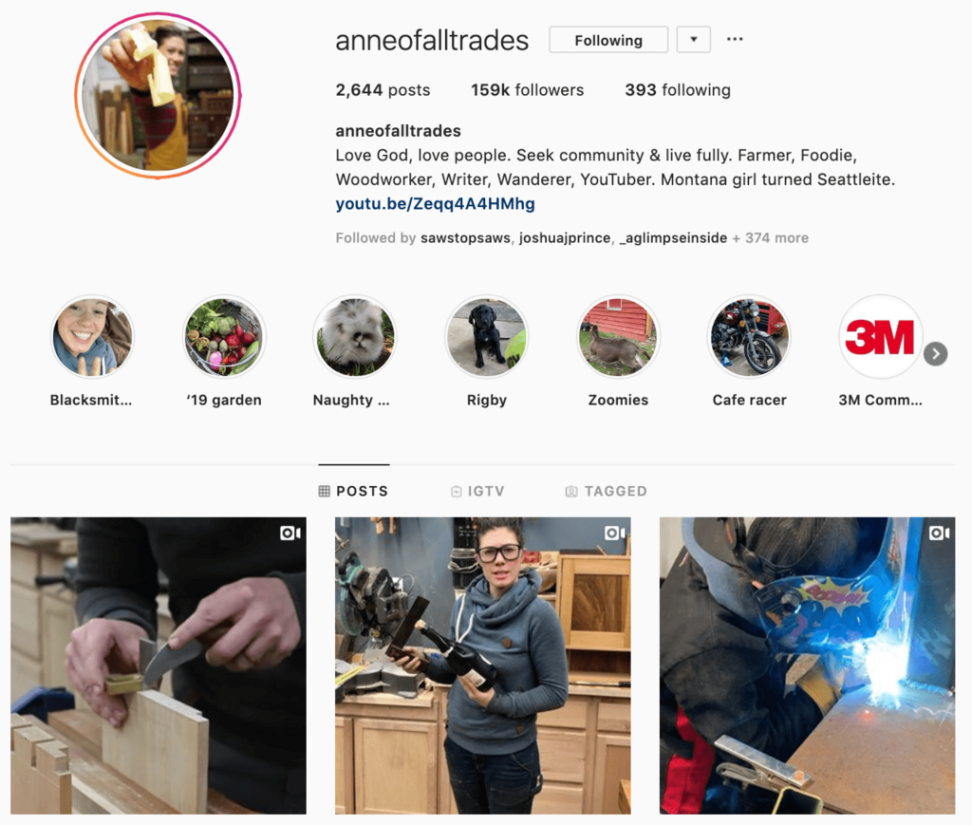Switch to the IGTV tab
Image resolution: width=972 pixels, height=825 pixels.
477,491
